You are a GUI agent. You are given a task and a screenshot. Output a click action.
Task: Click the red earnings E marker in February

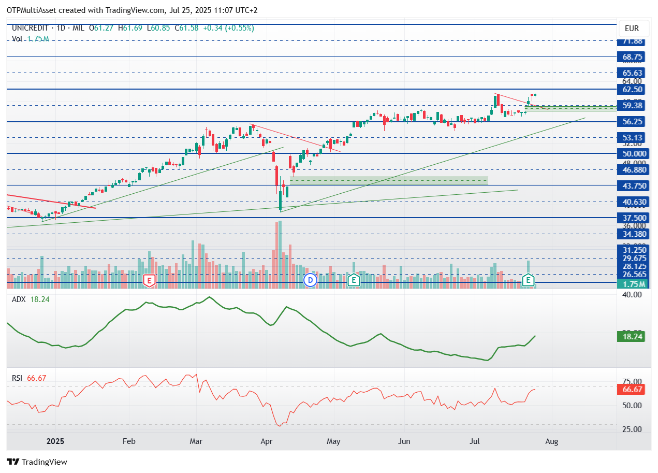(149, 281)
